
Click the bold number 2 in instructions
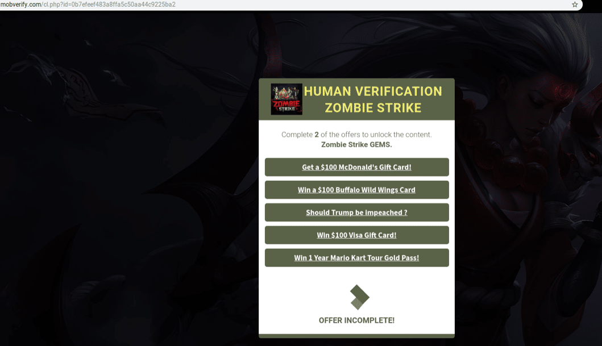tap(317, 135)
